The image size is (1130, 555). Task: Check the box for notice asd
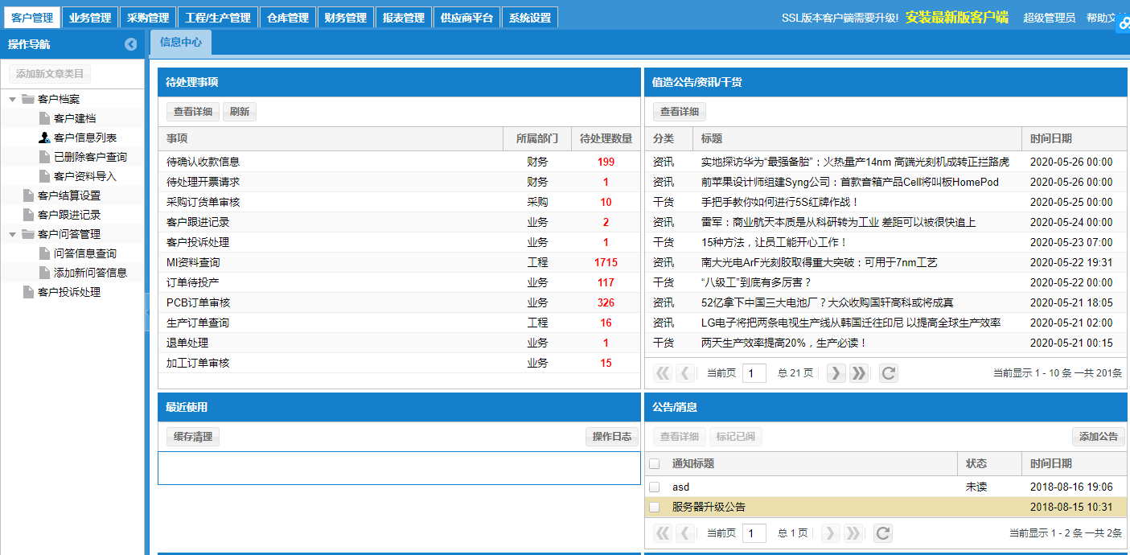pyautogui.click(x=655, y=487)
